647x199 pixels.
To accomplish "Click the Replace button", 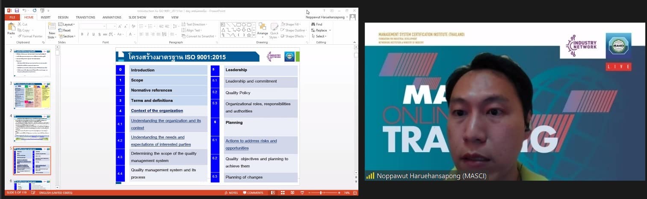I will [x=319, y=30].
